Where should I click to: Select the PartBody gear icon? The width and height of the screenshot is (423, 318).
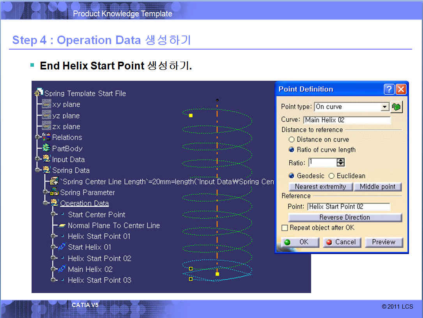(46, 148)
